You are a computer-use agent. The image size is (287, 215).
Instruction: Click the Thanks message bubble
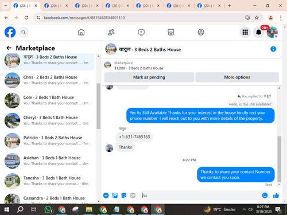pyautogui.click(x=125, y=147)
